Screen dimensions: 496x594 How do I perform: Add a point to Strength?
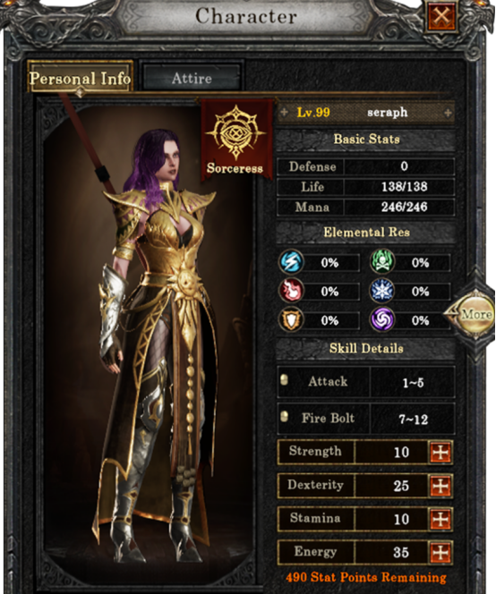tap(440, 452)
